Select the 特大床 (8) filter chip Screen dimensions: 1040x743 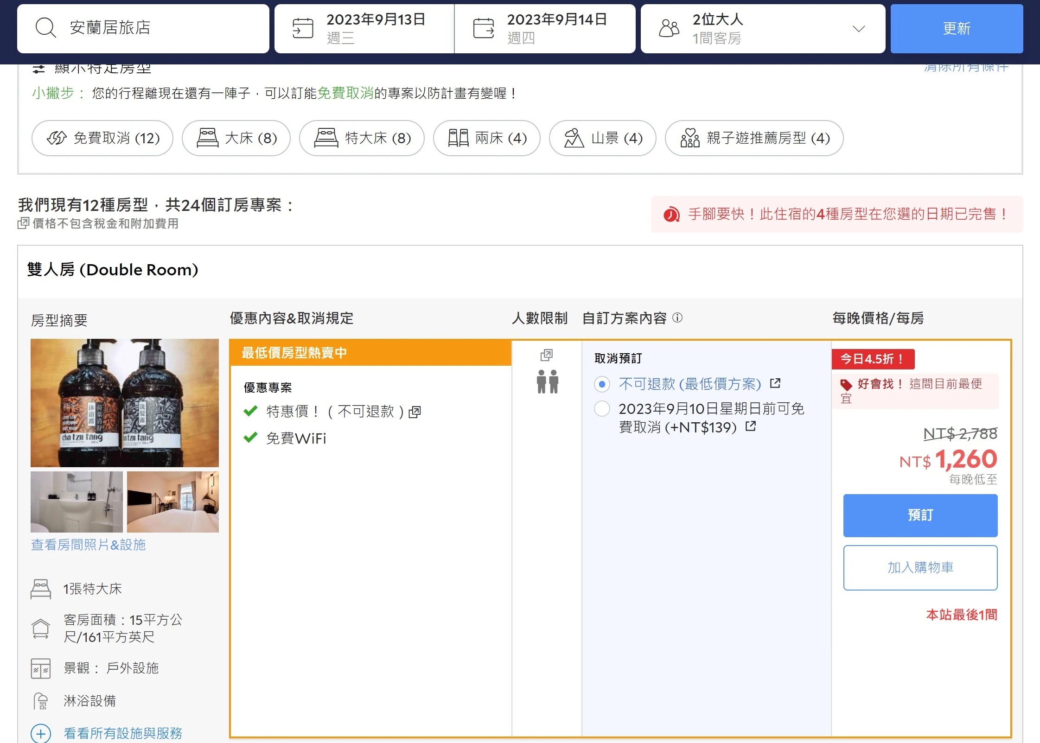362,138
